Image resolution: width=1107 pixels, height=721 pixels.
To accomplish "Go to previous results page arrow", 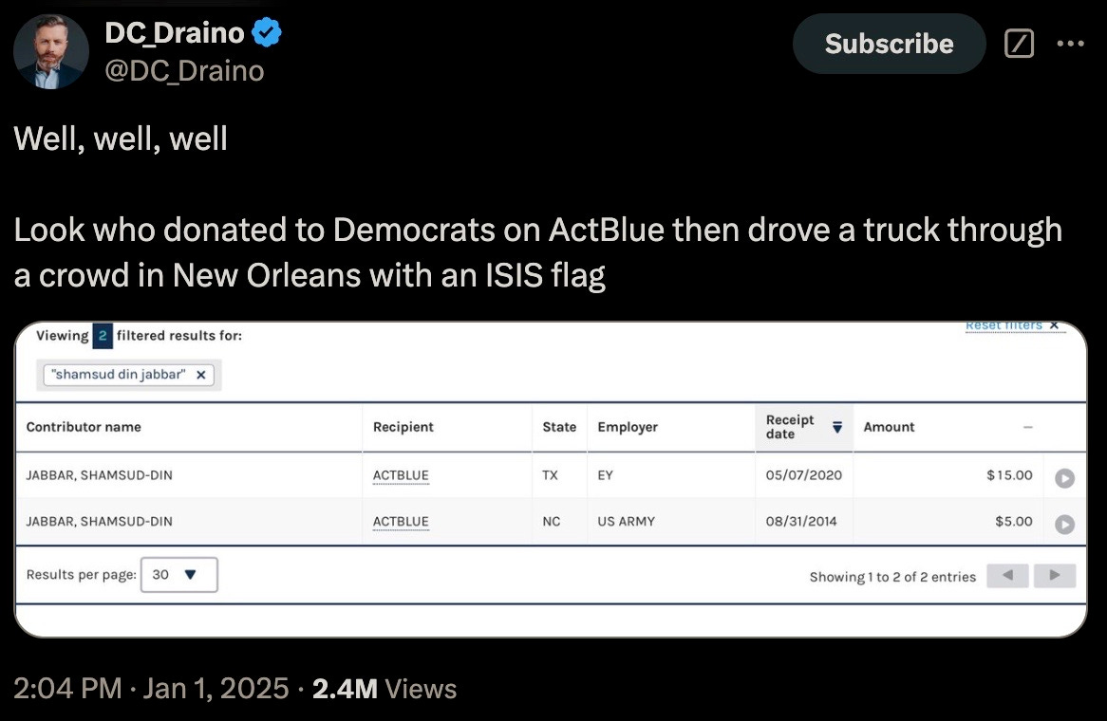I will click(1007, 576).
